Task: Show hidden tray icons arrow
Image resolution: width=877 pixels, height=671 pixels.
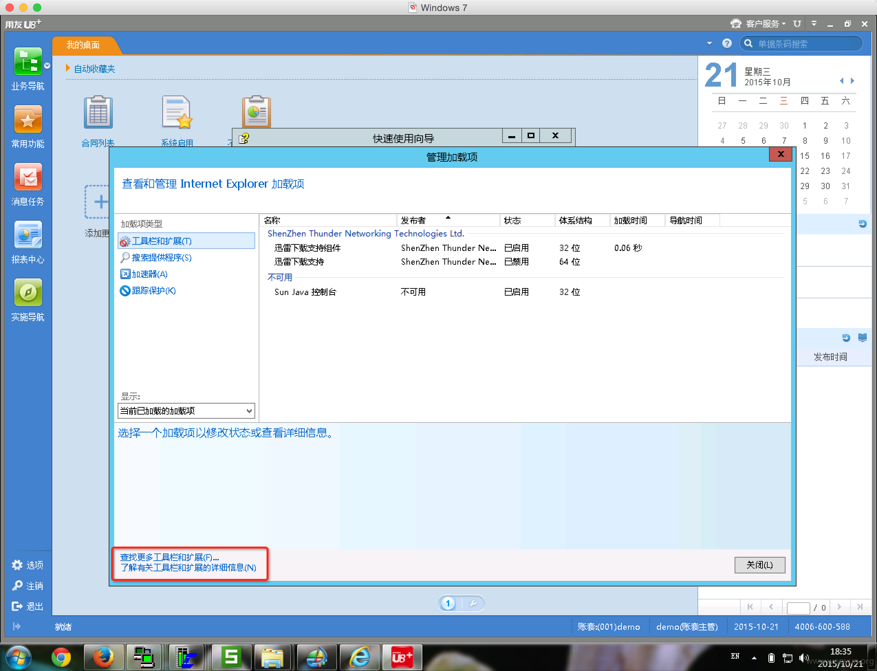Action: pos(754,657)
